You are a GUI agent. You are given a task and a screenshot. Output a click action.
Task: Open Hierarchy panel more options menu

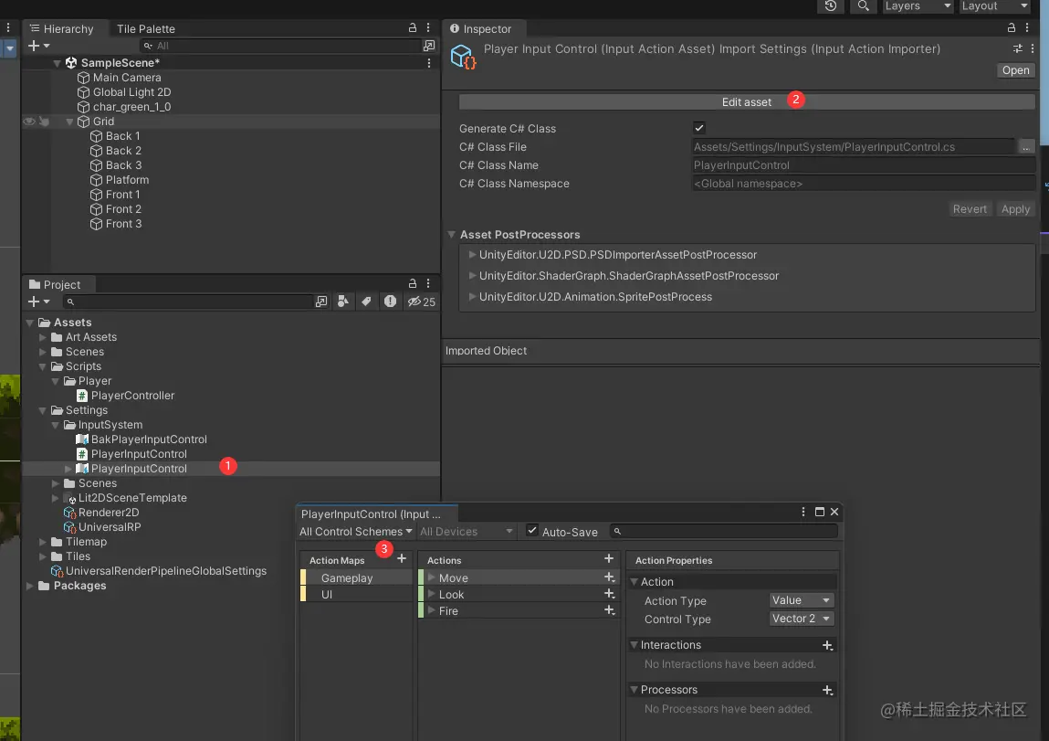click(x=428, y=28)
